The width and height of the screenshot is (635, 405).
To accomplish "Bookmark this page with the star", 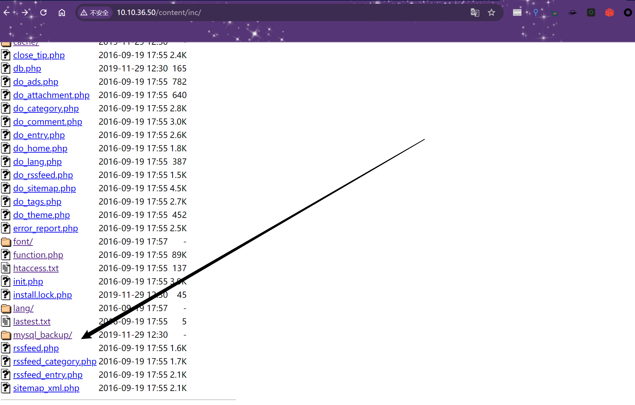I will [491, 13].
